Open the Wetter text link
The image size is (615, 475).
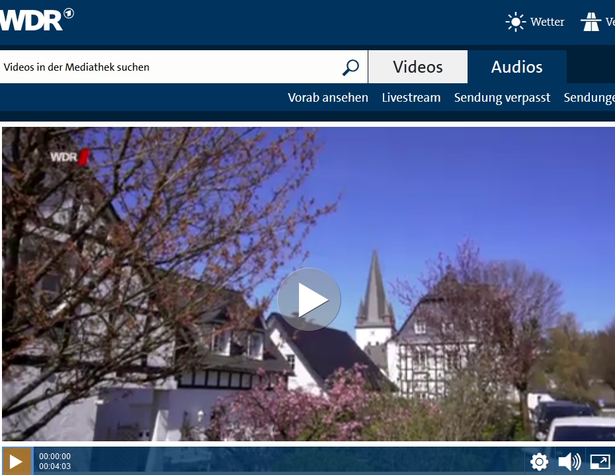[x=547, y=22]
